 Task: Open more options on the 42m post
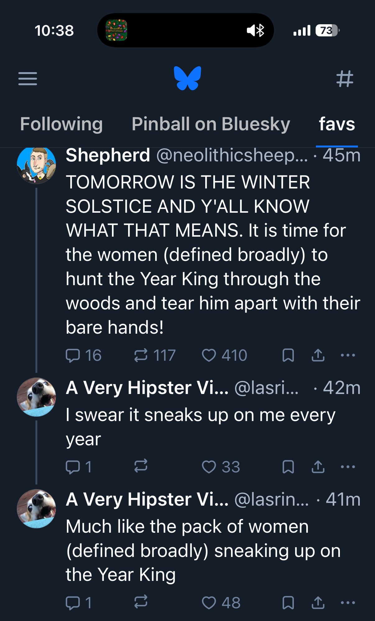click(x=348, y=467)
